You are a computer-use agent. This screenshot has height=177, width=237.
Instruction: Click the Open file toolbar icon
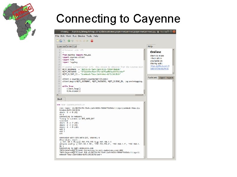[61, 41]
